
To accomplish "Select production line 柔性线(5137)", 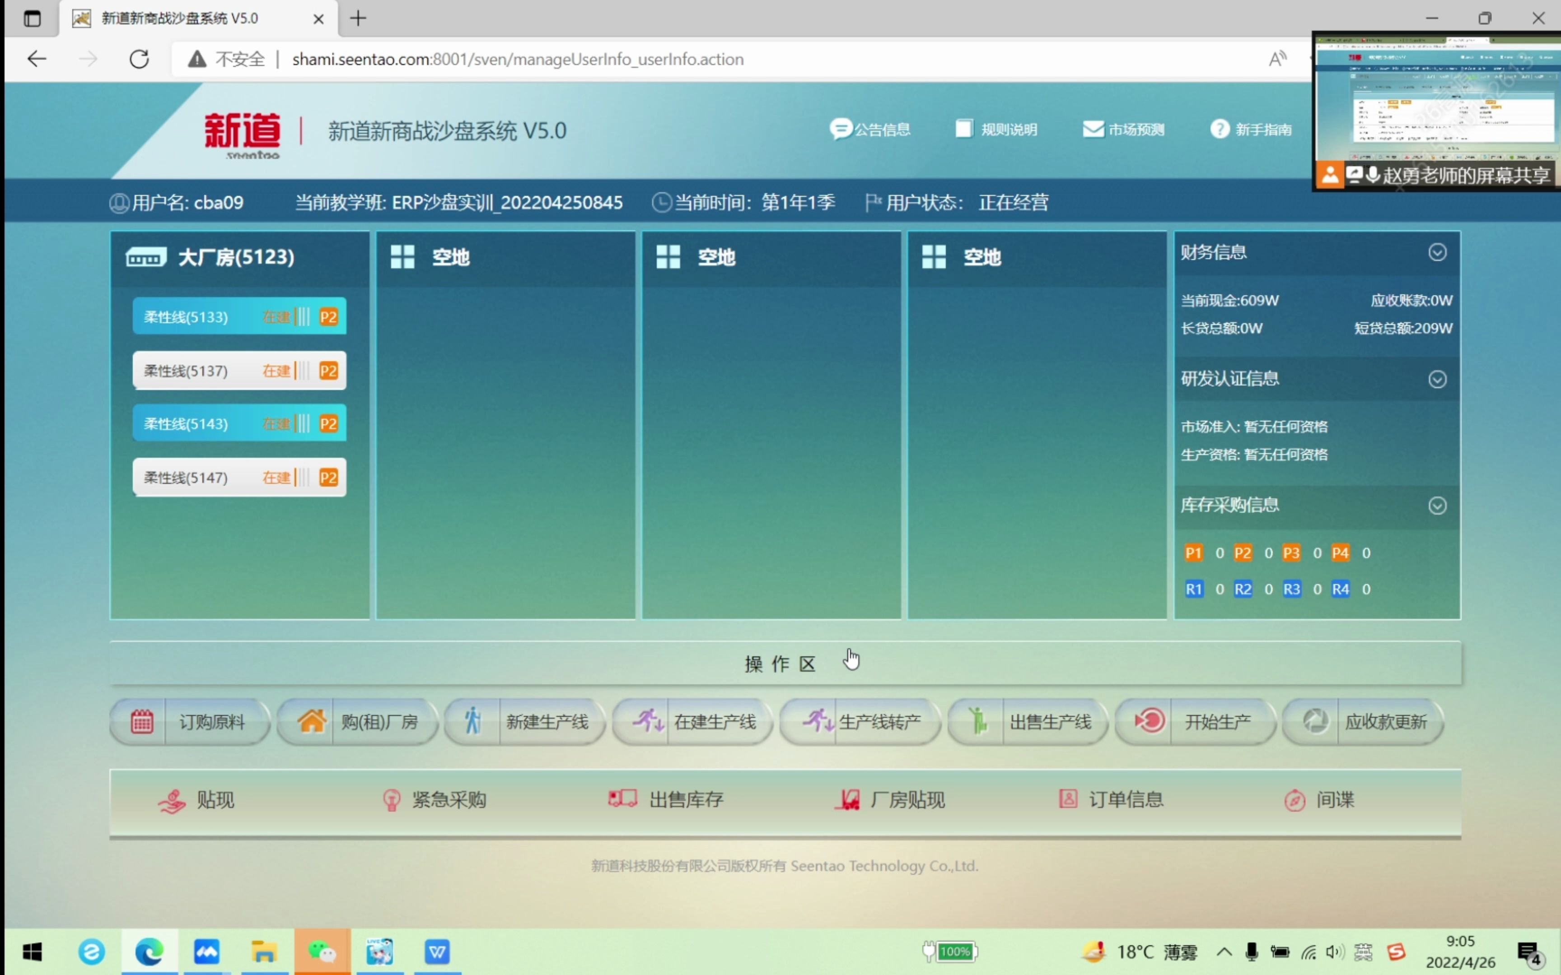I will (x=239, y=370).
